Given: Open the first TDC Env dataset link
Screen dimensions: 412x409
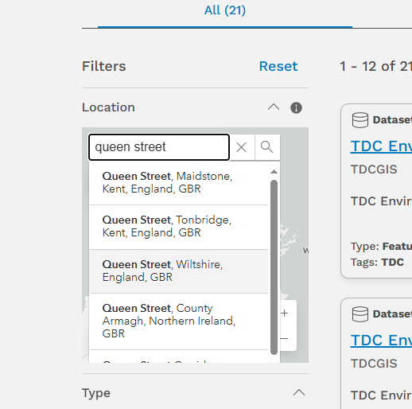Looking at the screenshot, I should pos(381,146).
